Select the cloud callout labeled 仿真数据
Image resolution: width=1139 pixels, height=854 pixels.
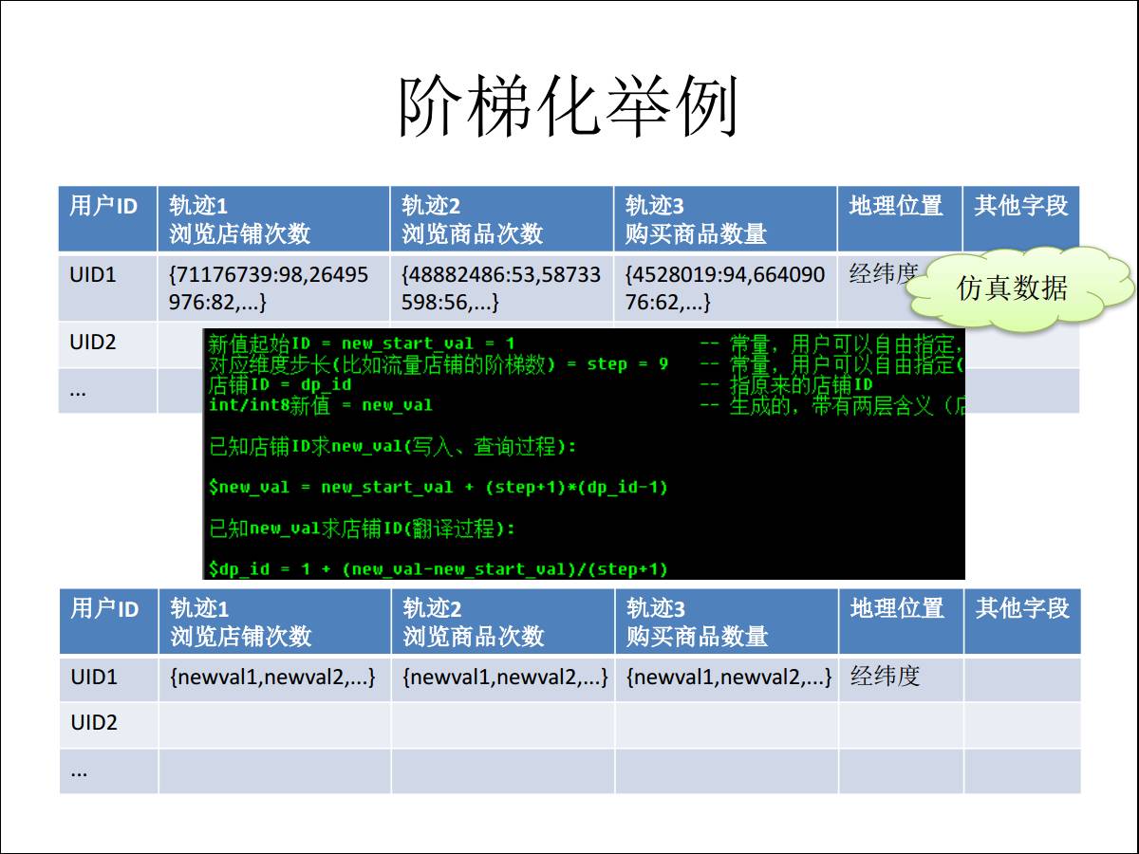(1012, 288)
